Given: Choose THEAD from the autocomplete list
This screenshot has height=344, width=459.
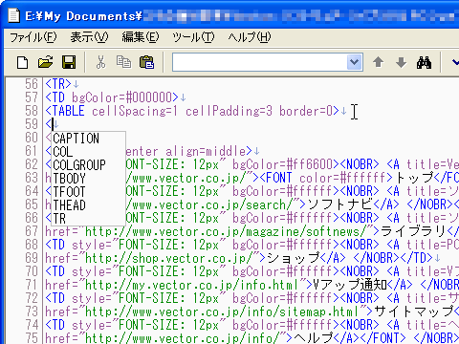Looking at the screenshot, I should pyautogui.click(x=89, y=205).
